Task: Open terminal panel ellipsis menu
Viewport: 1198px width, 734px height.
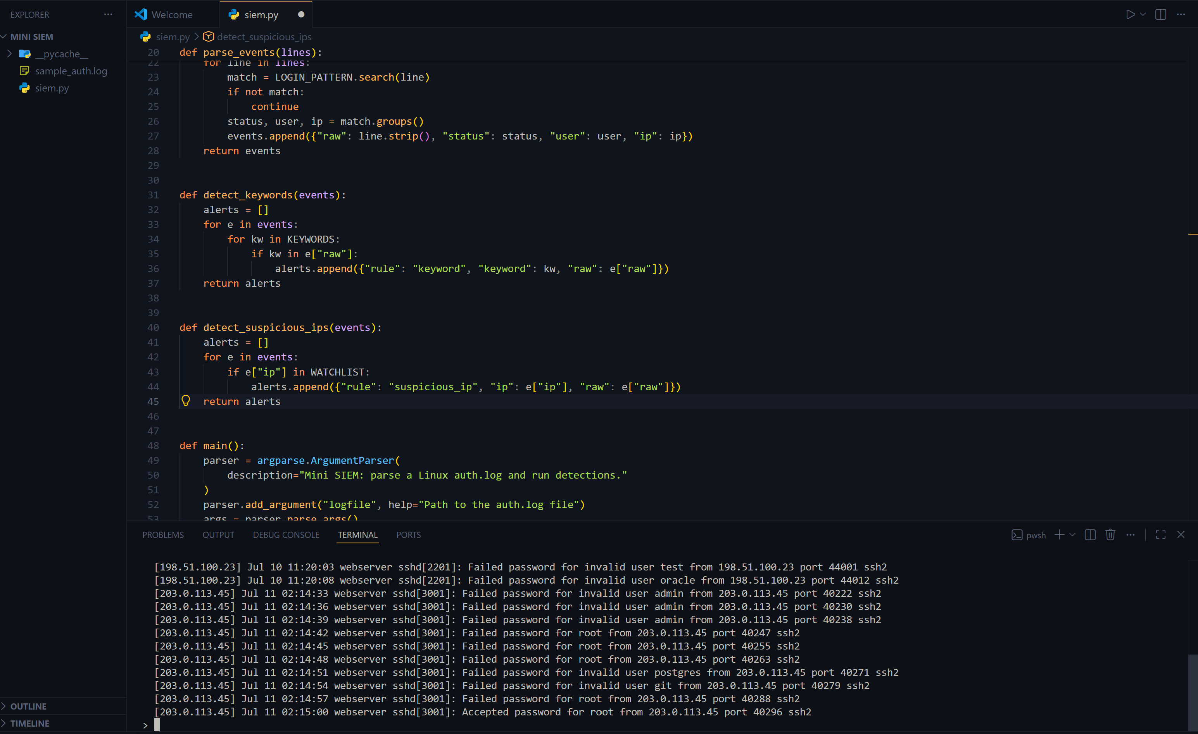Action: 1131,535
